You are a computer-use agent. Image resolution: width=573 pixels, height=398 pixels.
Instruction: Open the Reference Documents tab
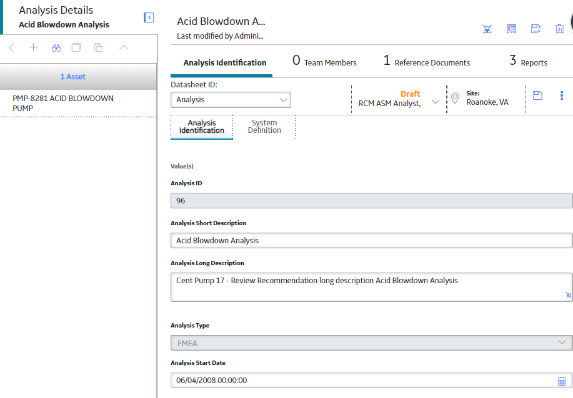click(426, 61)
